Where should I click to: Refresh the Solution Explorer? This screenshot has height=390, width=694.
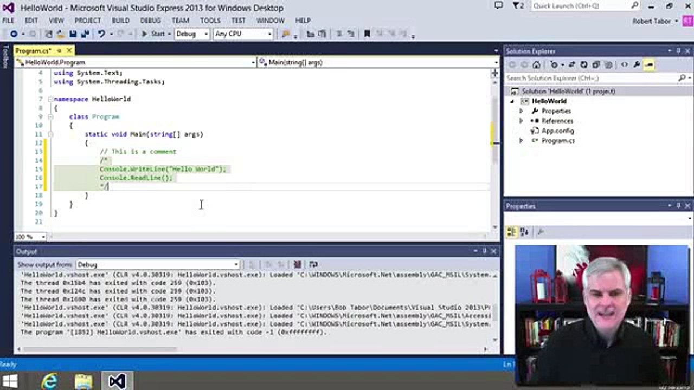coord(583,65)
